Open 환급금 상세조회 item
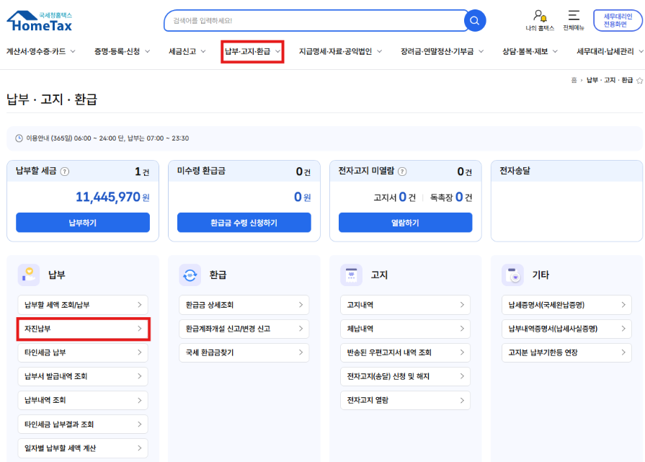 click(x=244, y=305)
